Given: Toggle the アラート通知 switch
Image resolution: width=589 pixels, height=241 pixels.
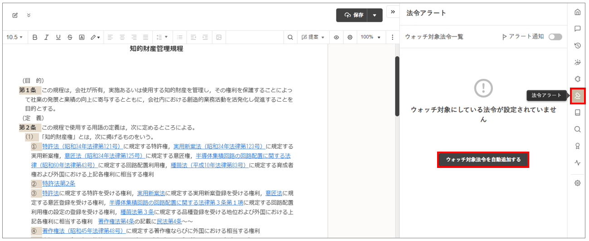Looking at the screenshot, I should point(555,37).
